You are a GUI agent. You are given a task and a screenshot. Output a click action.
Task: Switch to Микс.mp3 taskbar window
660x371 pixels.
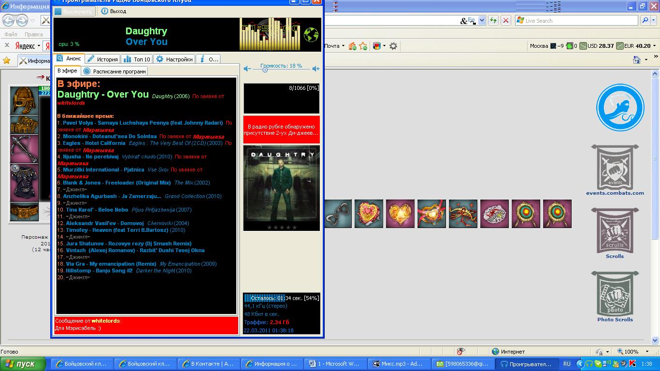tap(399, 364)
